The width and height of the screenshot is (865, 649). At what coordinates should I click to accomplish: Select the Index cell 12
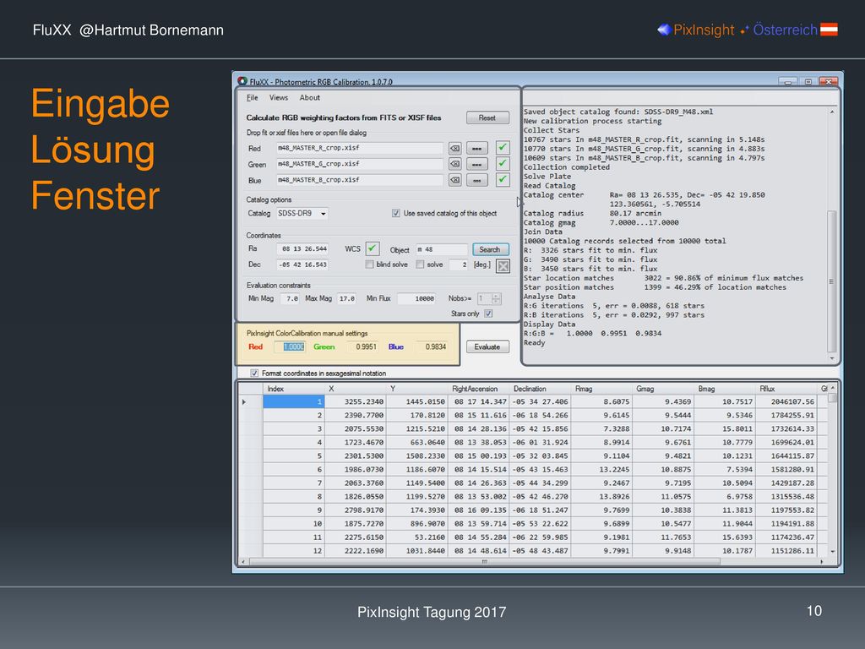pyautogui.click(x=293, y=551)
